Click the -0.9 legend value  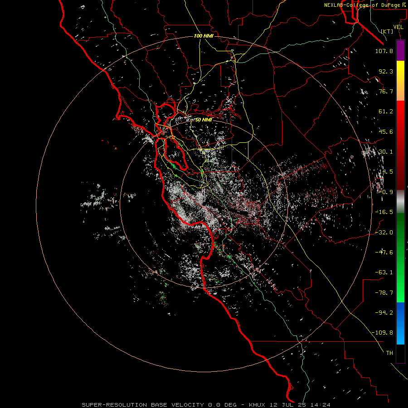point(386,192)
